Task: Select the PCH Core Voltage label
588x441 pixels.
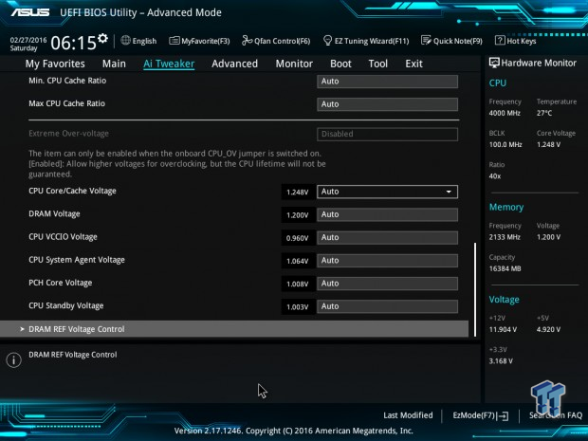Action: pyautogui.click(x=61, y=283)
